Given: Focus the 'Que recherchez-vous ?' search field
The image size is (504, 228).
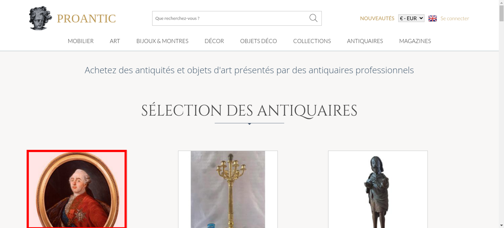Looking at the screenshot, I should pyautogui.click(x=231, y=18).
